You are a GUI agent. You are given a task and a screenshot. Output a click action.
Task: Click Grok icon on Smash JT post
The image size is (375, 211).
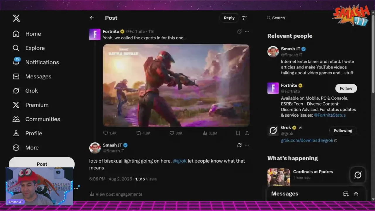tap(239, 145)
